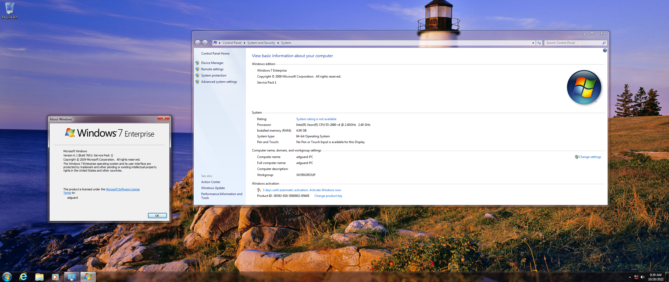Open Action Center link
669x282 pixels.
[211, 182]
